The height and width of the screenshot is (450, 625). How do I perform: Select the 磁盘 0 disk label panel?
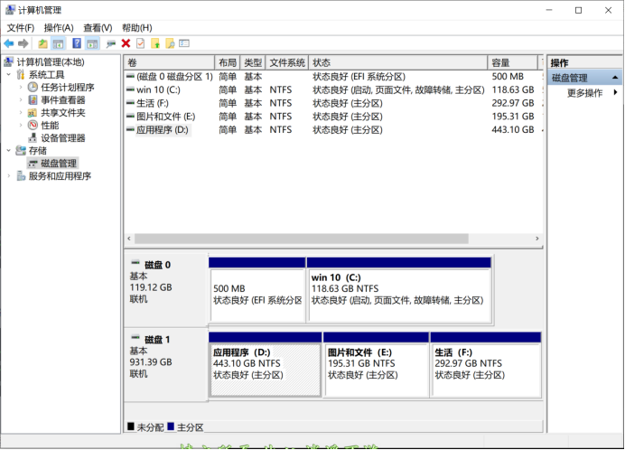coord(166,290)
